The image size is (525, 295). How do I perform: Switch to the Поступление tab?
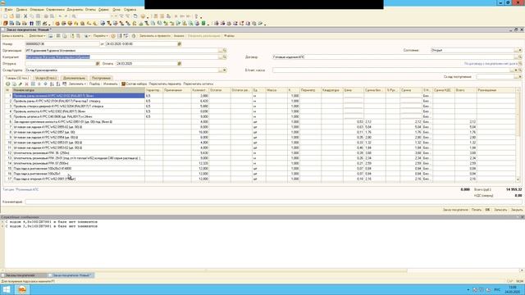coord(101,78)
